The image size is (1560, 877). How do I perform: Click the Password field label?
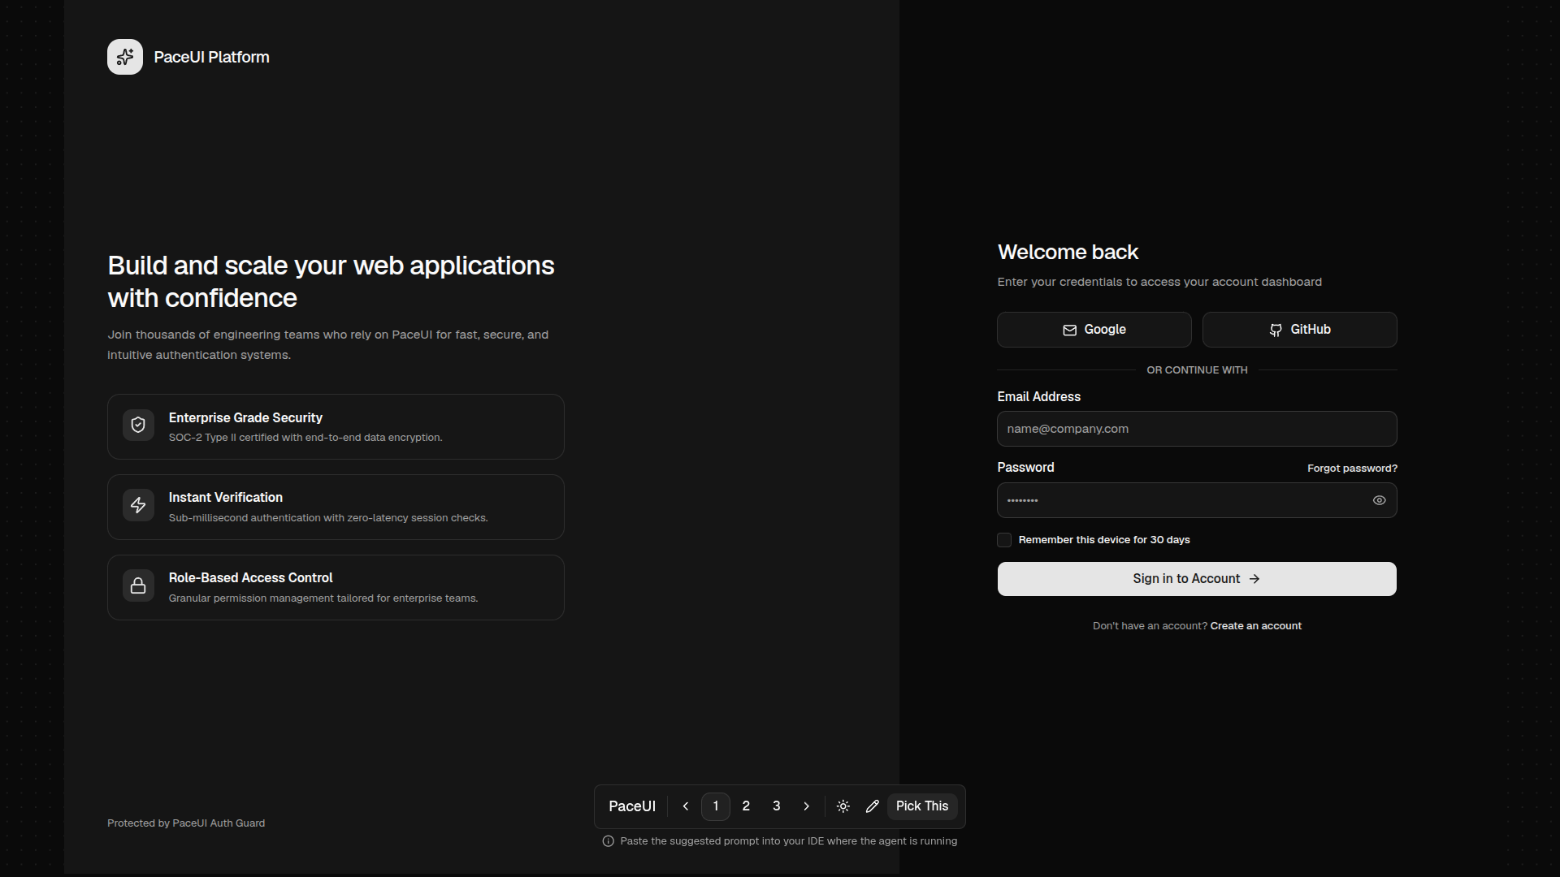tap(1025, 468)
